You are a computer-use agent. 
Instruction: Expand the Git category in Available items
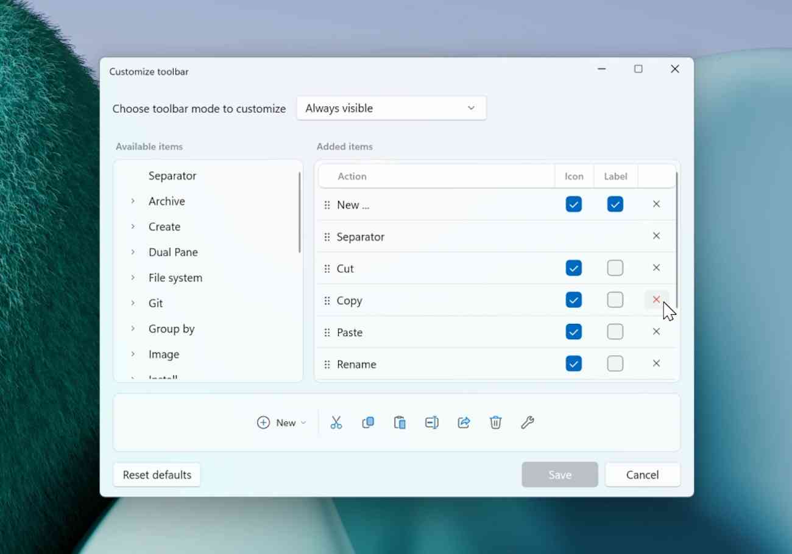(x=133, y=303)
